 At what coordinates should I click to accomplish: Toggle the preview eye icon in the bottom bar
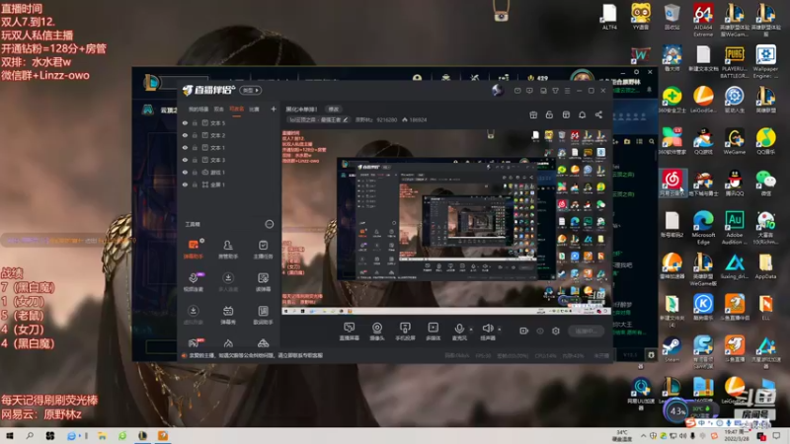coord(540,331)
